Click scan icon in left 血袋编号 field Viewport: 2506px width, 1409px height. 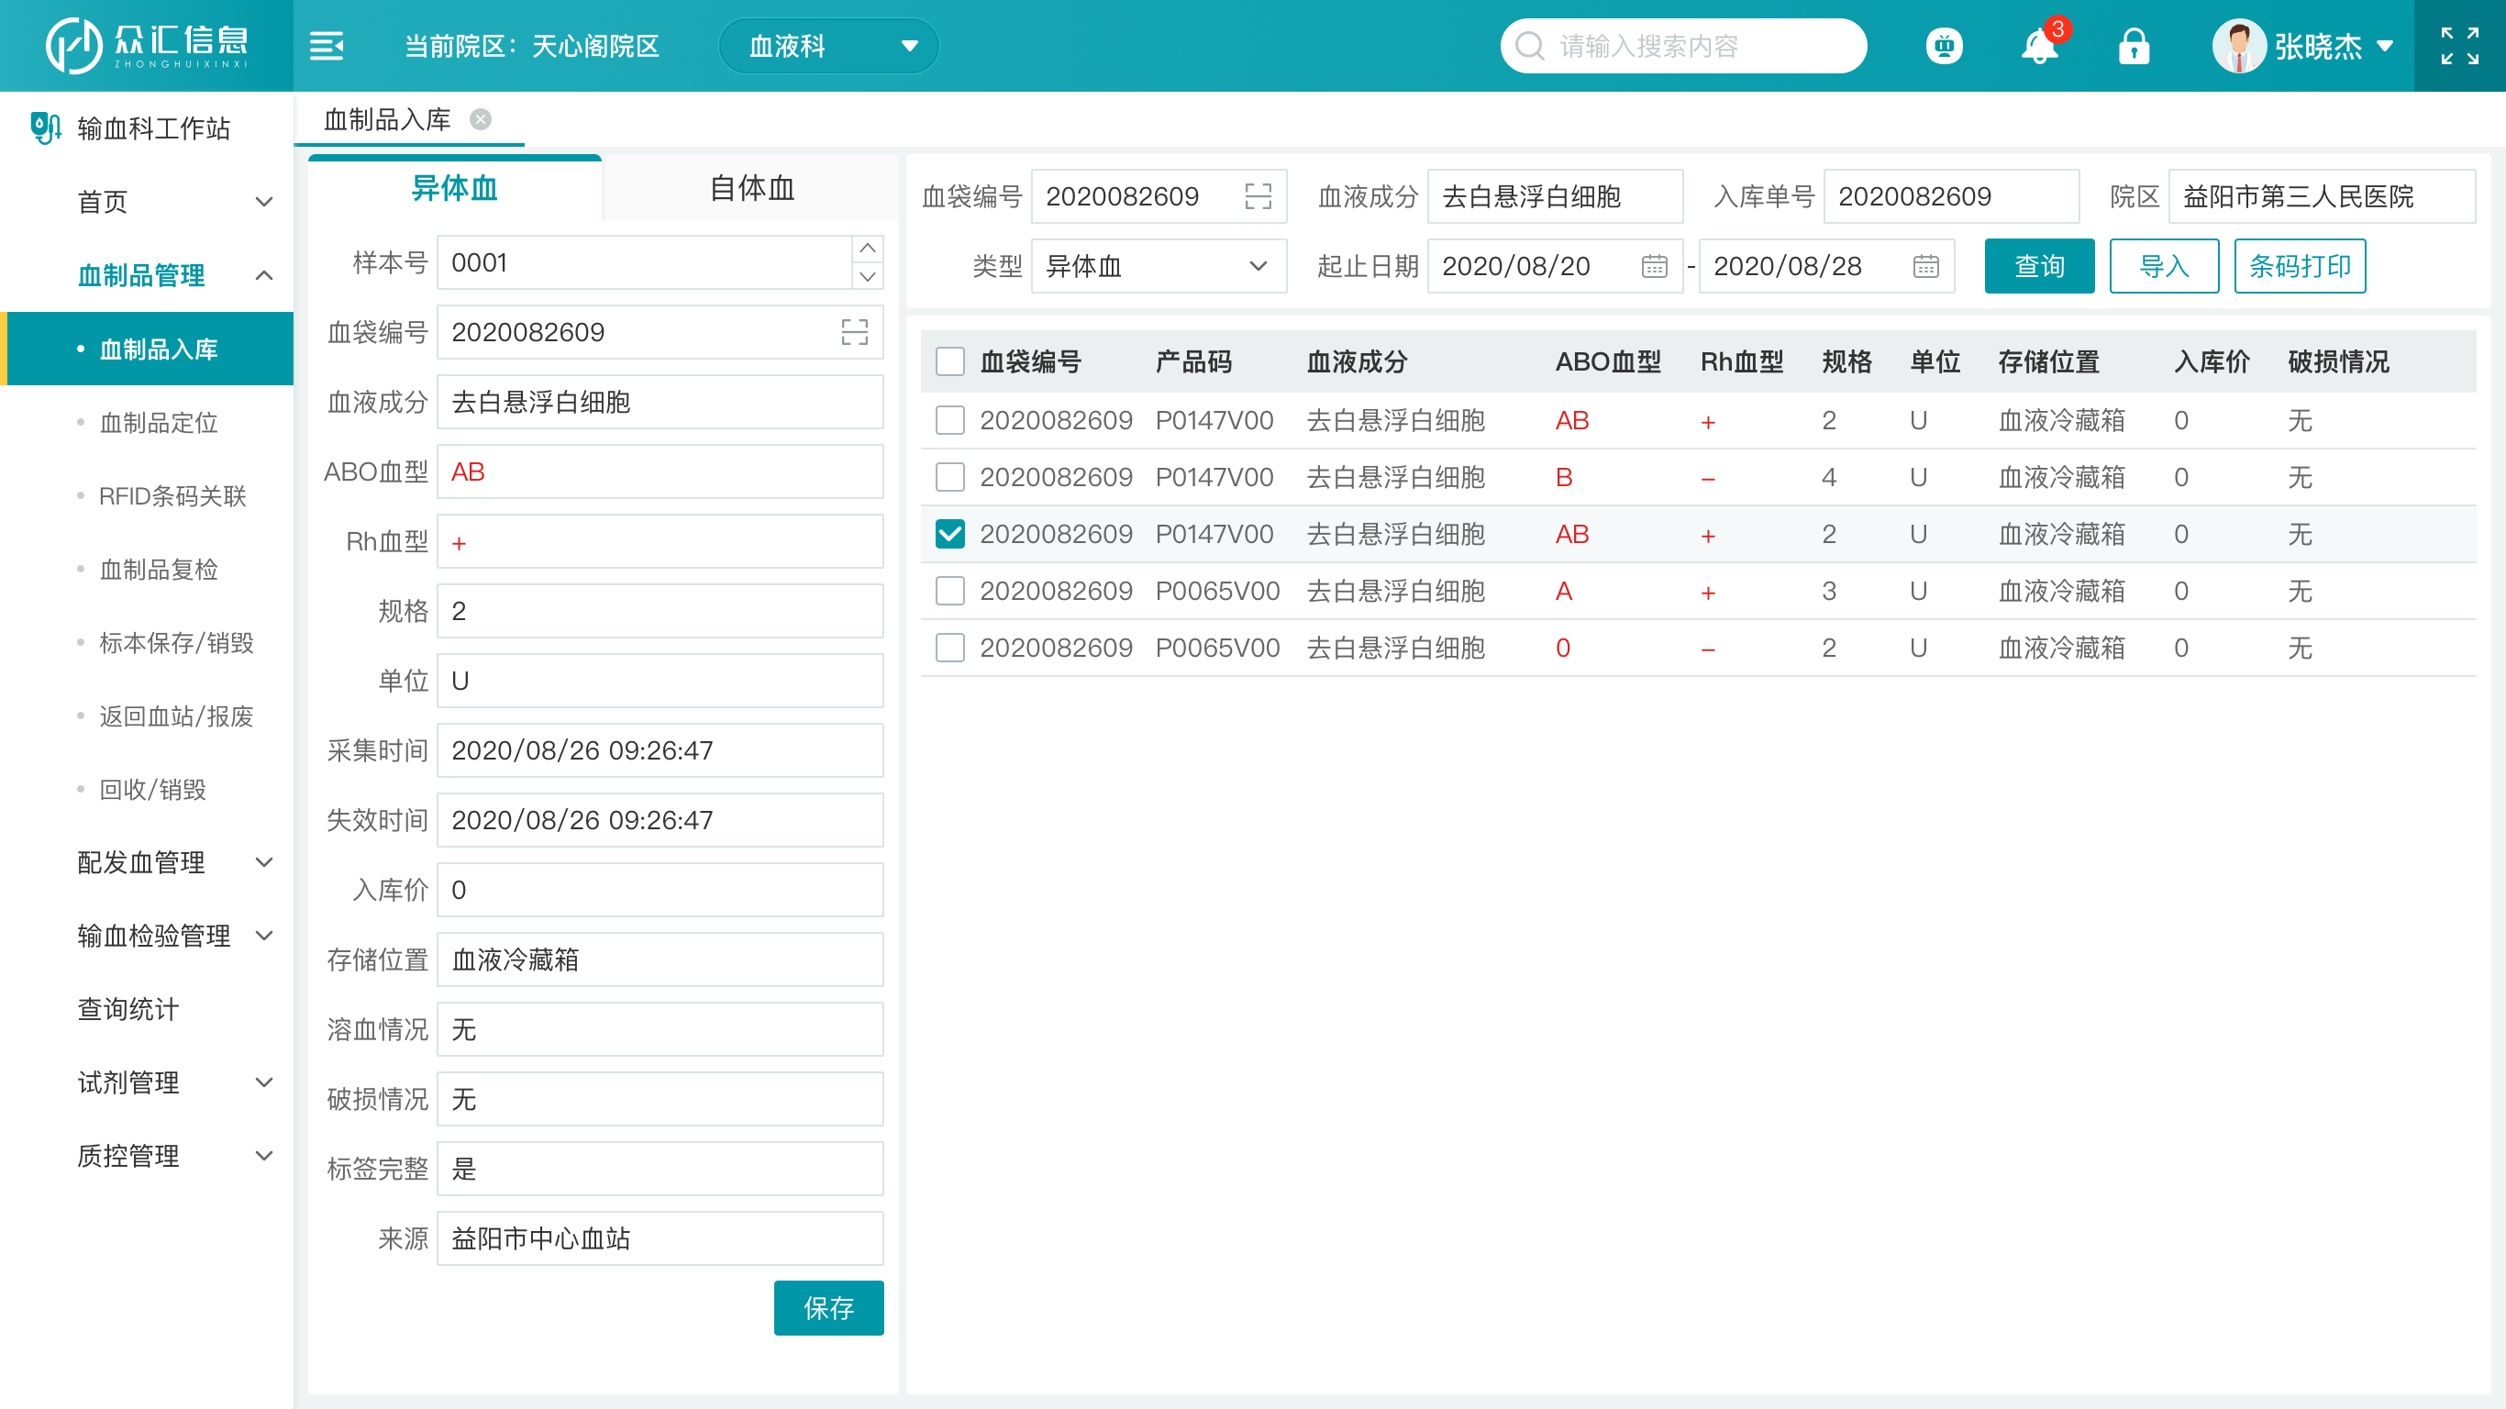coord(854,332)
